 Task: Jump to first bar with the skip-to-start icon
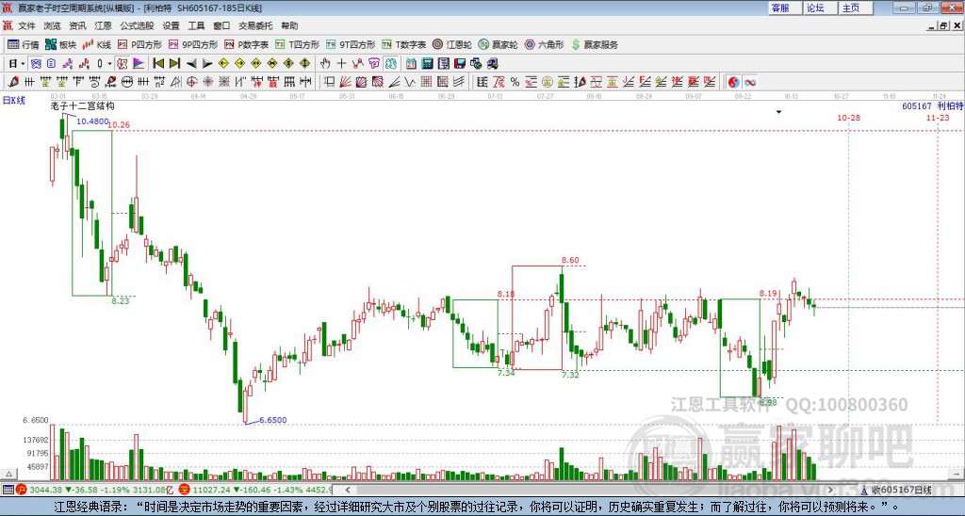158,63
